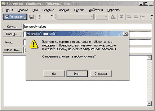Image resolution: width=155 pixels, height=111 pixels.
Task: Expand the formatting toolbar overflow chevron
Action: [152, 17]
